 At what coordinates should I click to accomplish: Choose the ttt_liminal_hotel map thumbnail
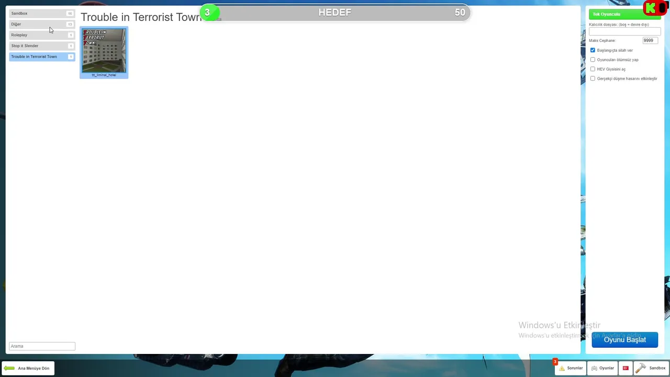click(104, 52)
